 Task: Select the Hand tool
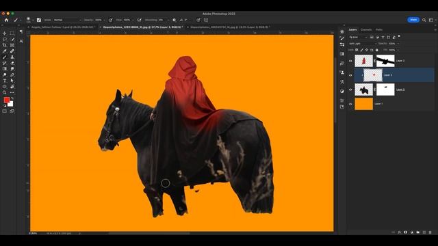12,87
